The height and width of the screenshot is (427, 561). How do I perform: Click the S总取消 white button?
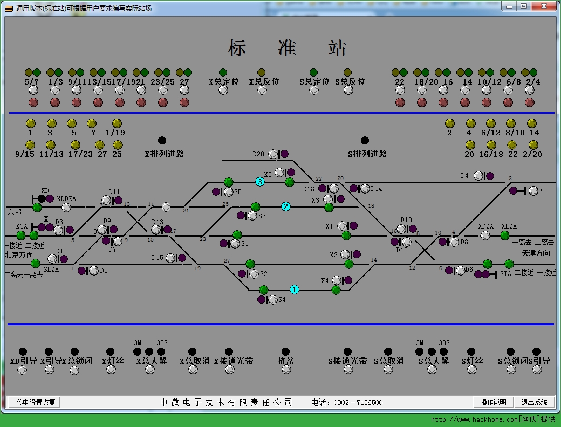pyautogui.click(x=388, y=369)
